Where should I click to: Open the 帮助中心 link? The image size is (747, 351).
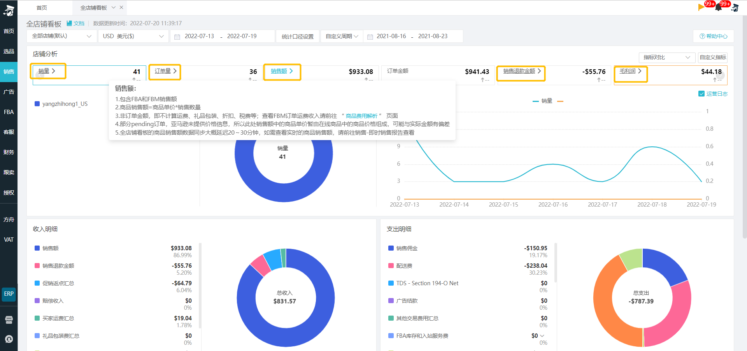click(x=714, y=36)
